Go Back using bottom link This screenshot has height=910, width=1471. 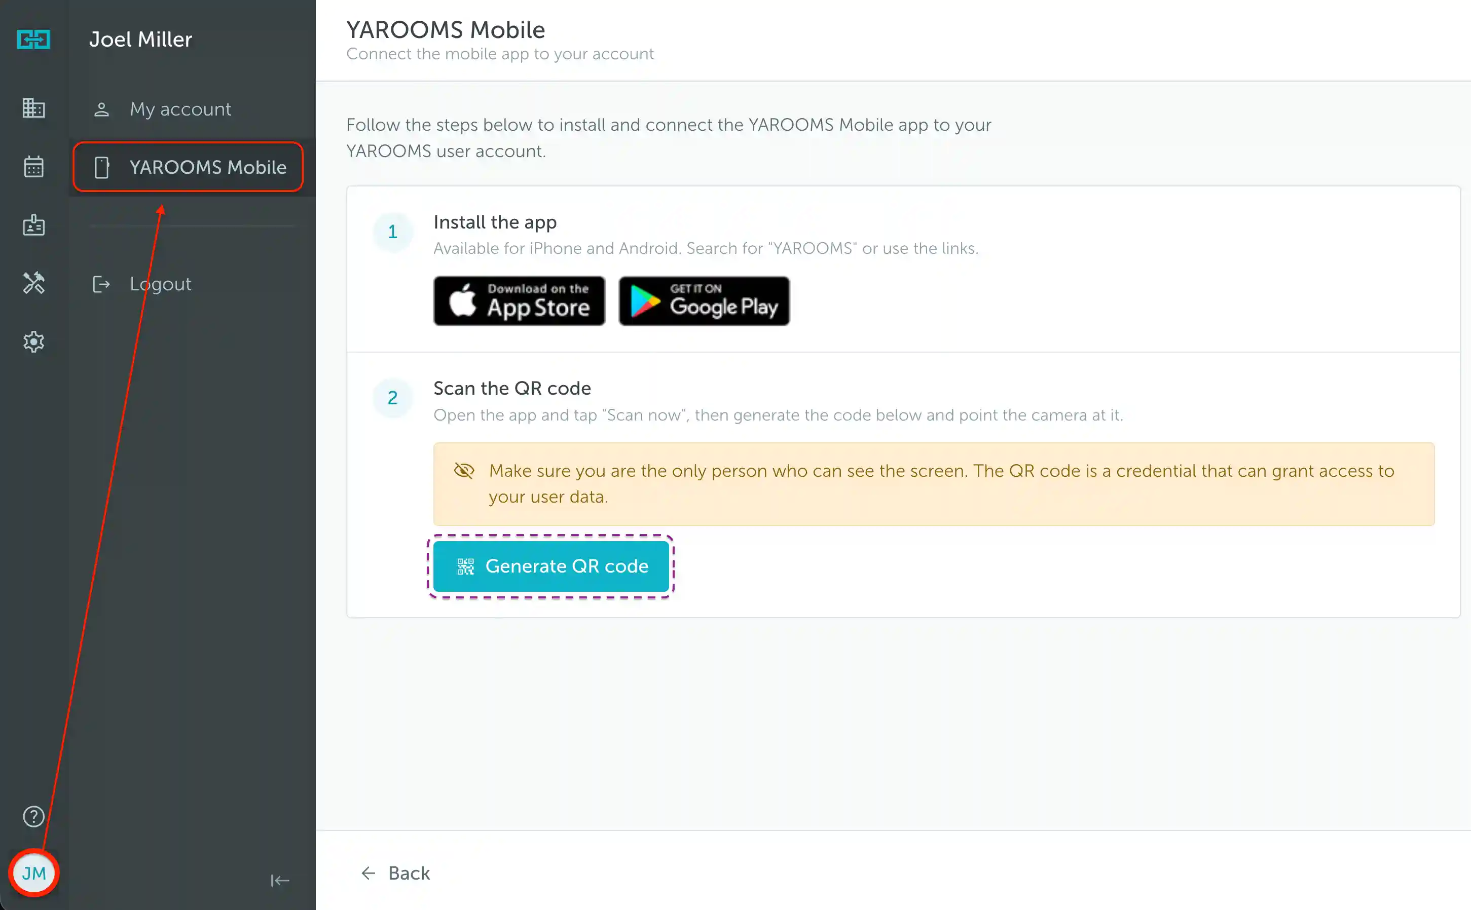click(395, 874)
